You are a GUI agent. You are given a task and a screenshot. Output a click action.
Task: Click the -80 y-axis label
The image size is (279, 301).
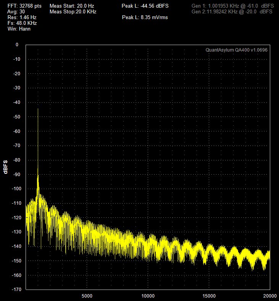[17, 160]
